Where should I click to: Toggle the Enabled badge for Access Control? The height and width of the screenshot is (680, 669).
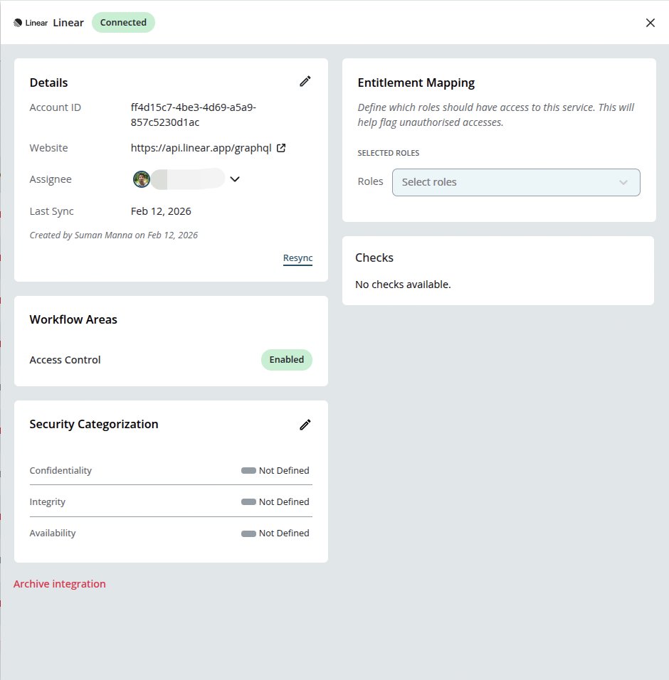(286, 360)
